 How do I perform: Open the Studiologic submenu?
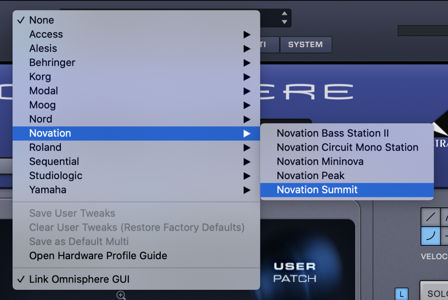(136, 176)
